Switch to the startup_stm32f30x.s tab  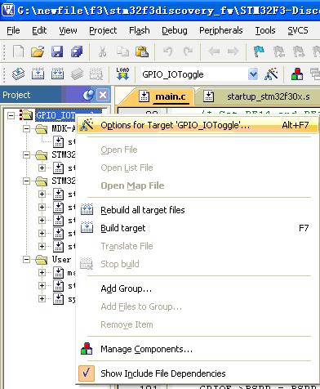(x=259, y=96)
